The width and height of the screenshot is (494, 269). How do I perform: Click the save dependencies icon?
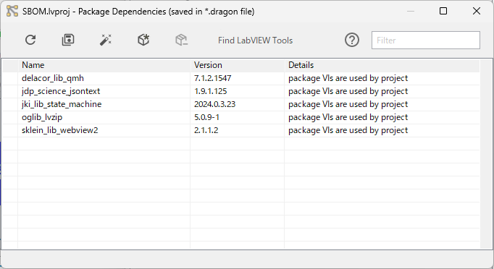[68, 40]
